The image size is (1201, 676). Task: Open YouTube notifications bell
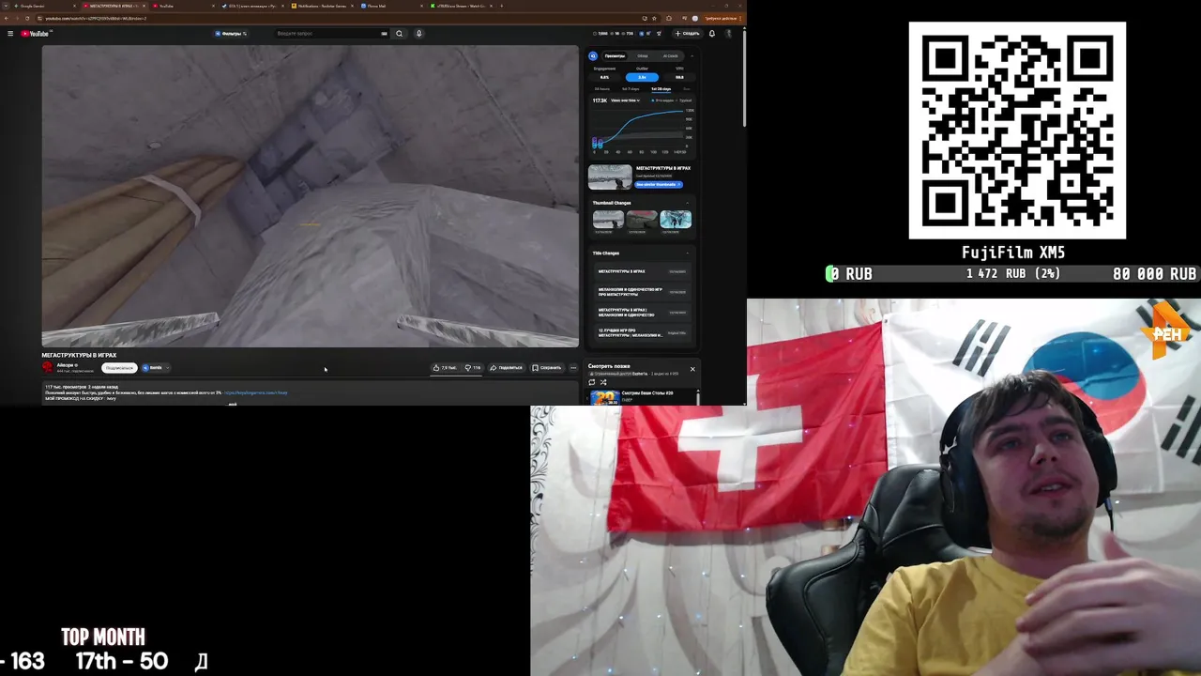(x=712, y=34)
